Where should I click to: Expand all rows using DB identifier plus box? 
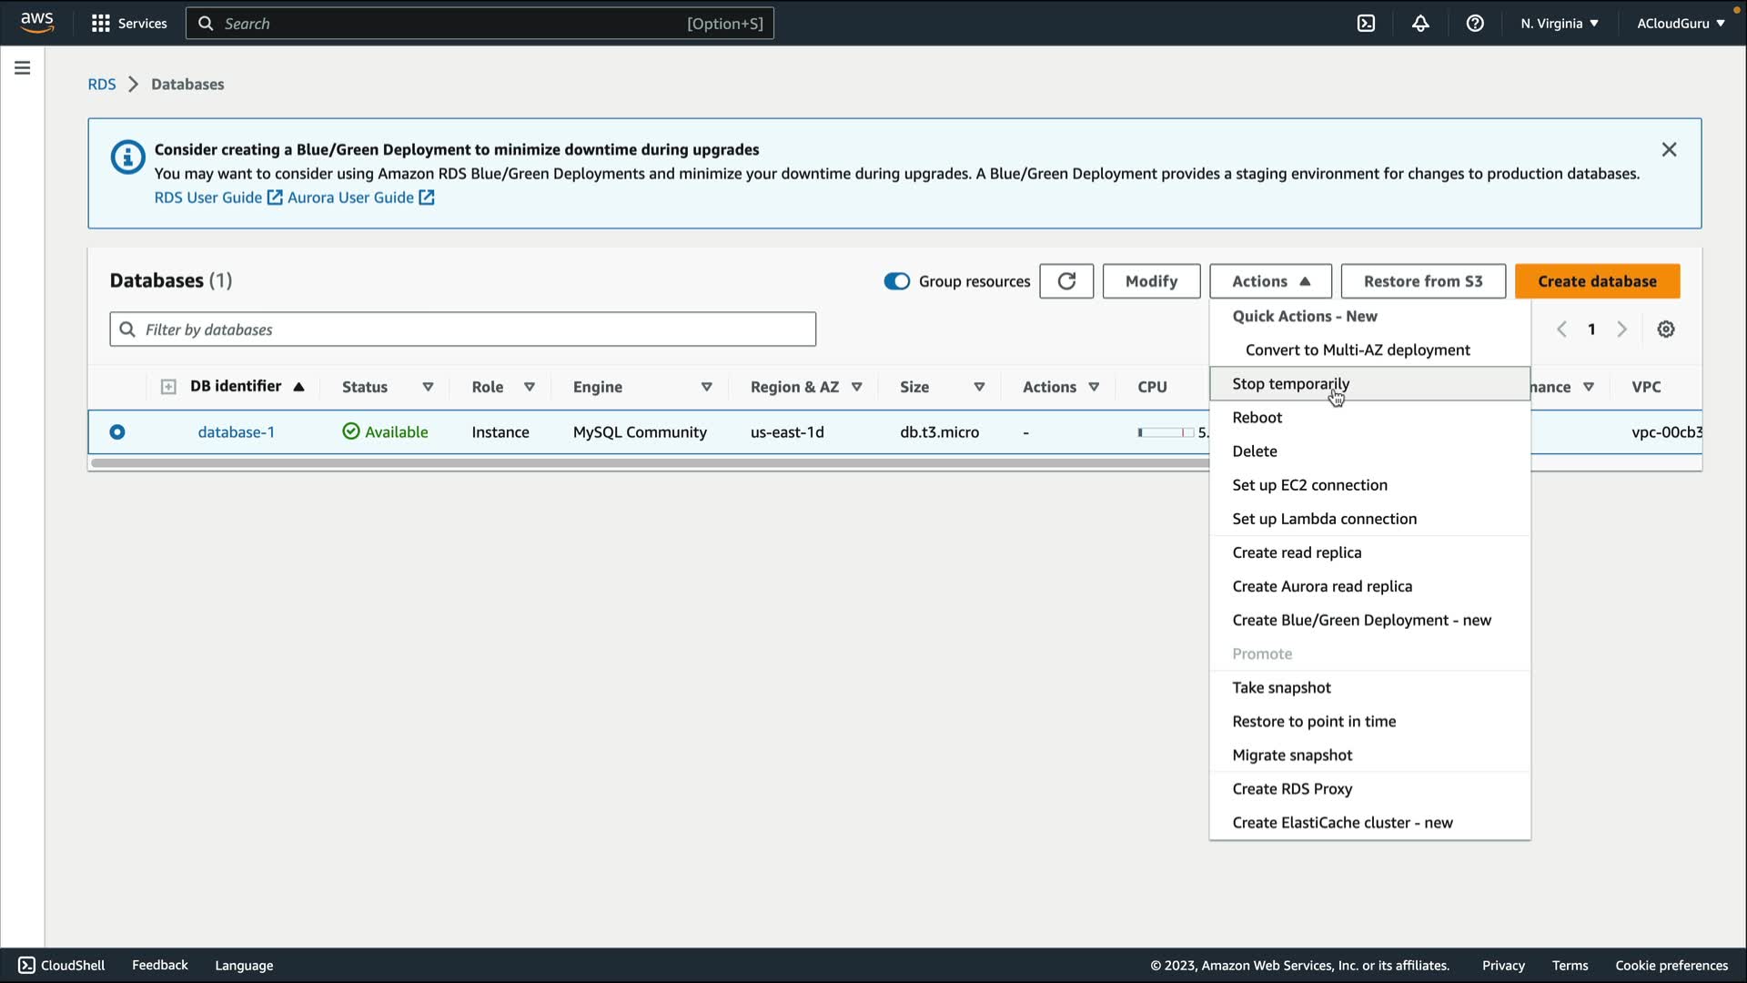[x=168, y=387]
